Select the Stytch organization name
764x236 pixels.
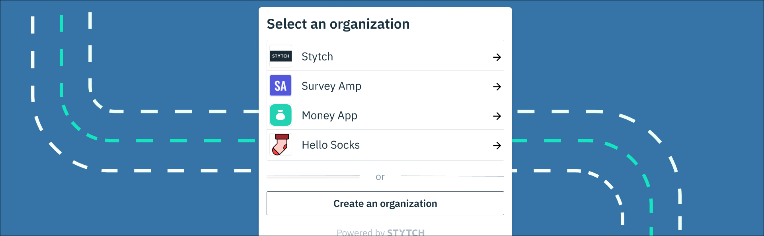pyautogui.click(x=317, y=57)
